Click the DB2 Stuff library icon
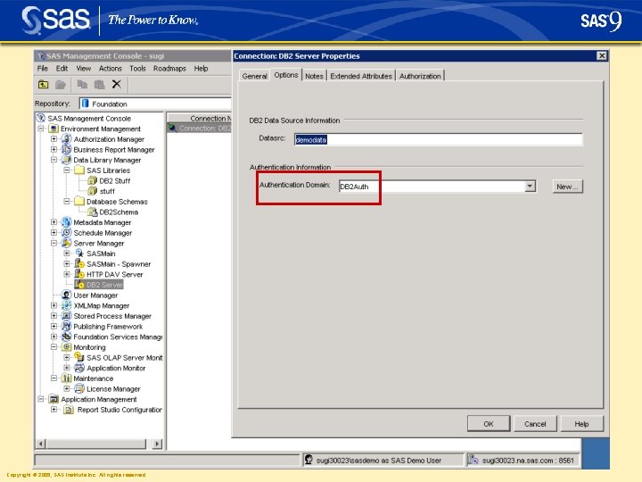The width and height of the screenshot is (642, 482). (x=93, y=180)
